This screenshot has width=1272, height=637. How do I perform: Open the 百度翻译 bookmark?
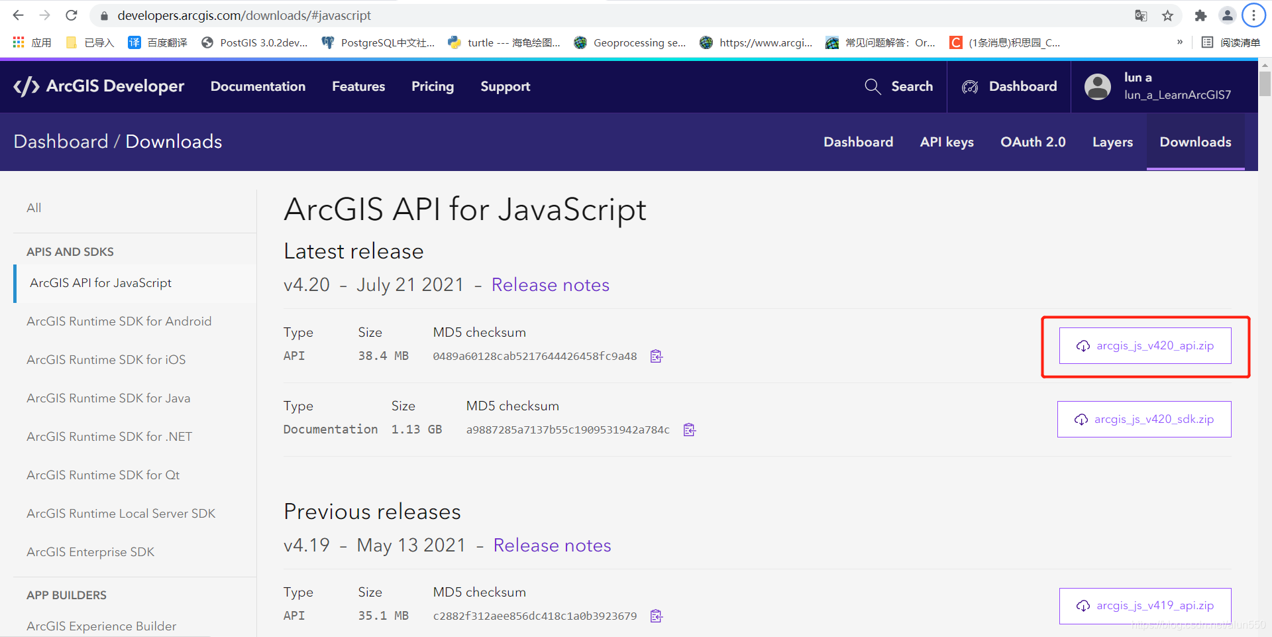(x=158, y=42)
